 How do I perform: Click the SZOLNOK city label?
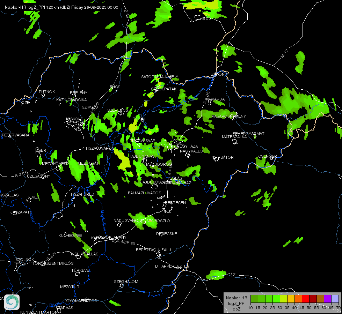click(x=25, y=260)
